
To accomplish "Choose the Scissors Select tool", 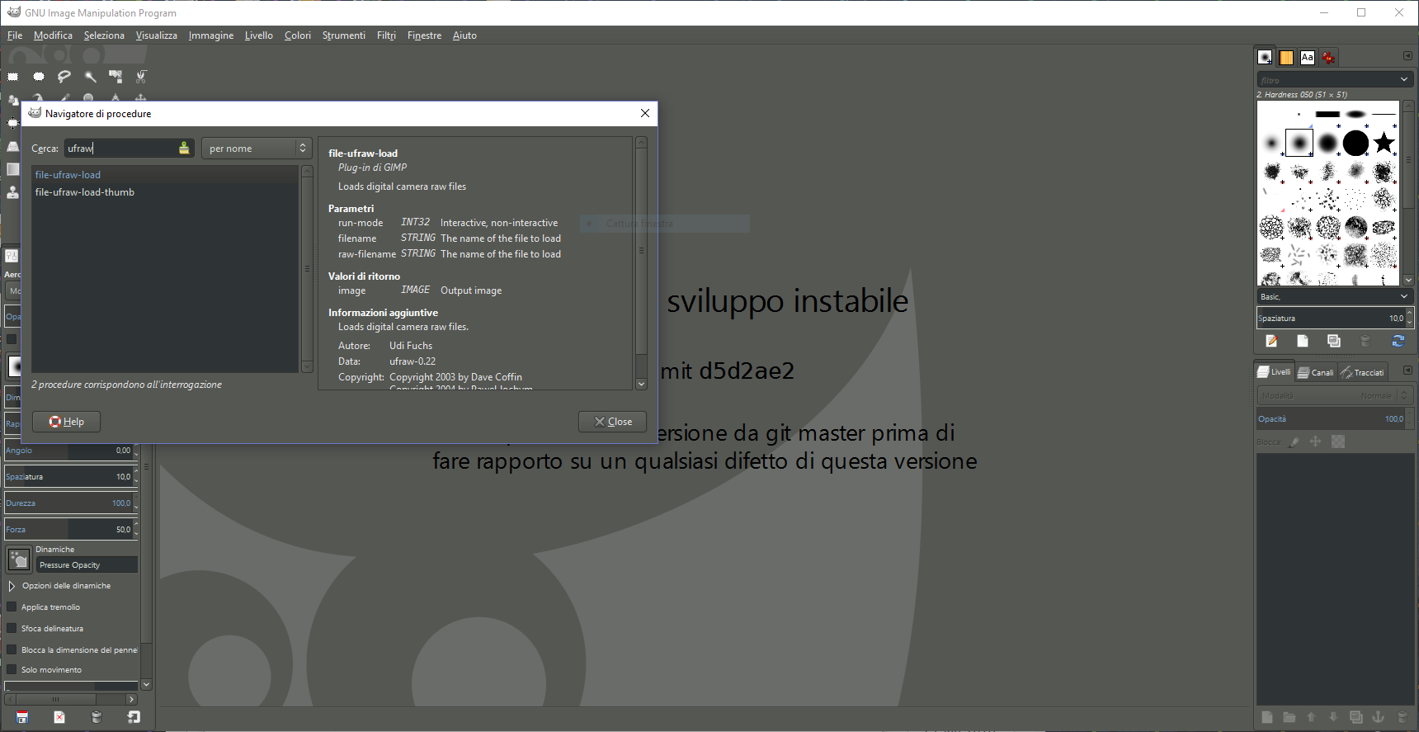I will tap(141, 77).
